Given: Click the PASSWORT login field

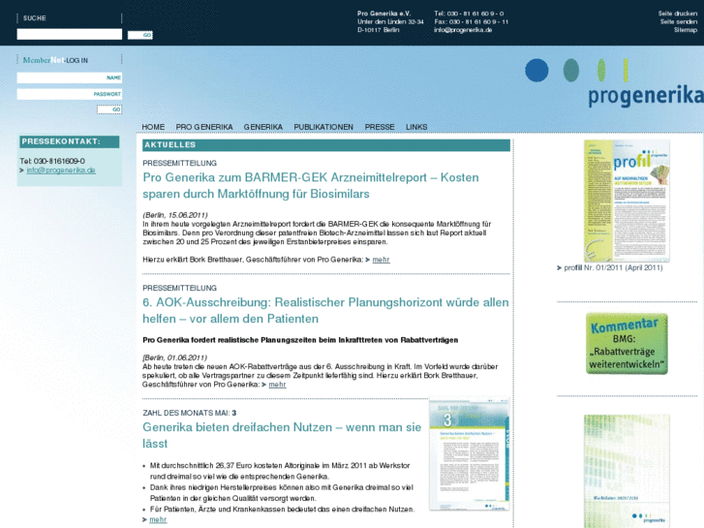Looking at the screenshot, I should click(69, 94).
